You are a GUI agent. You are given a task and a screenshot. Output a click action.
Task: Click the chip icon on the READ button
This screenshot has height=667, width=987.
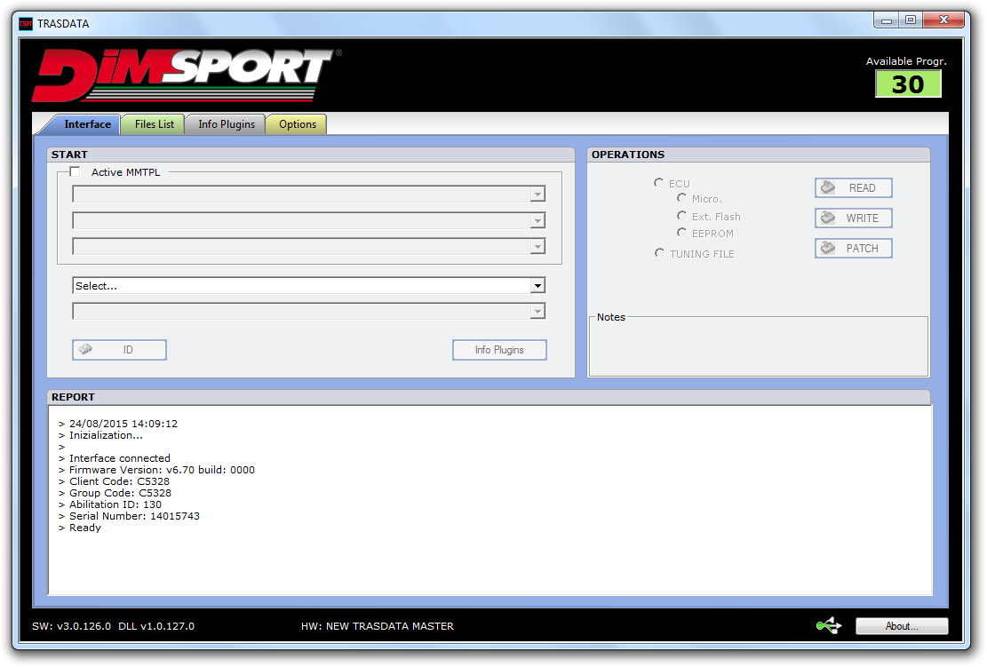(828, 187)
